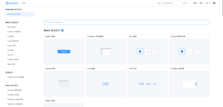
Task: Open Scrollbar 滚动条 in the sidebar
Action: [x=13, y=59]
